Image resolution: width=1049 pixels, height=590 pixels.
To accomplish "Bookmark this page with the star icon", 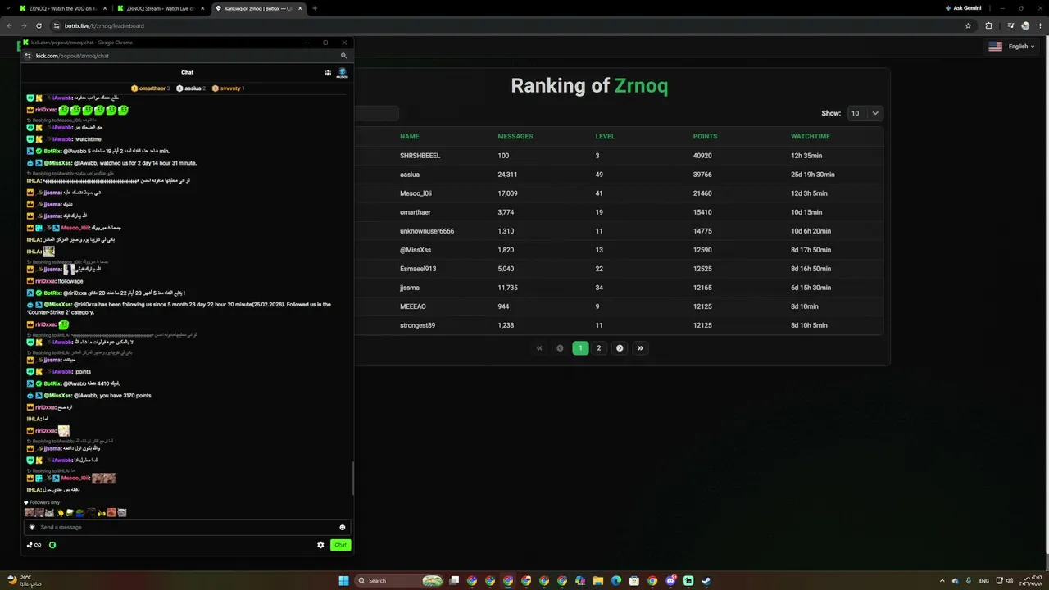I will click(x=968, y=25).
